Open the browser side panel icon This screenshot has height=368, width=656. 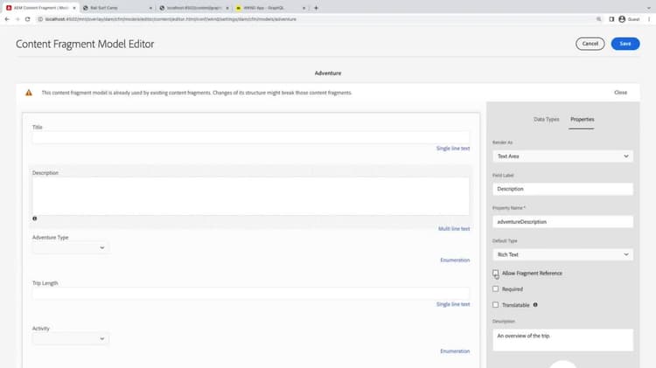coord(611,19)
